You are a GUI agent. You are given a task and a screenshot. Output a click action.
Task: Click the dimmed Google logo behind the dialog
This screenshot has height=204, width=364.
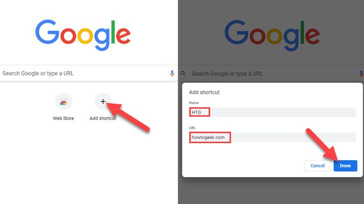[x=272, y=35]
